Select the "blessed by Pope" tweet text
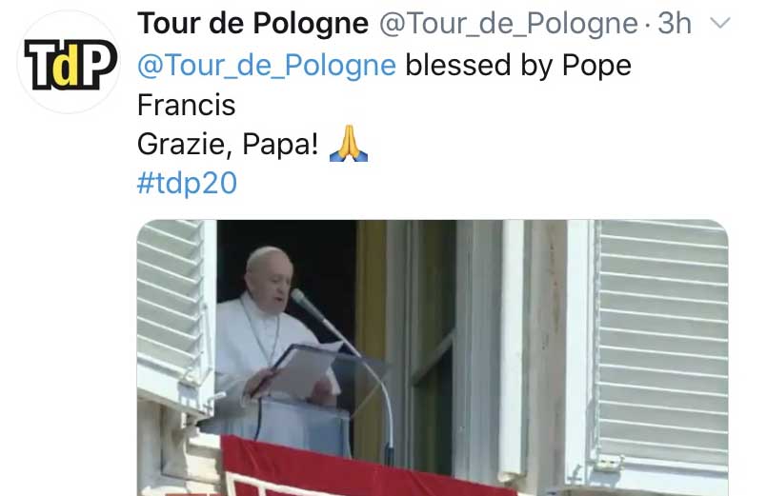Viewport: 767px width, 496px height. point(518,66)
